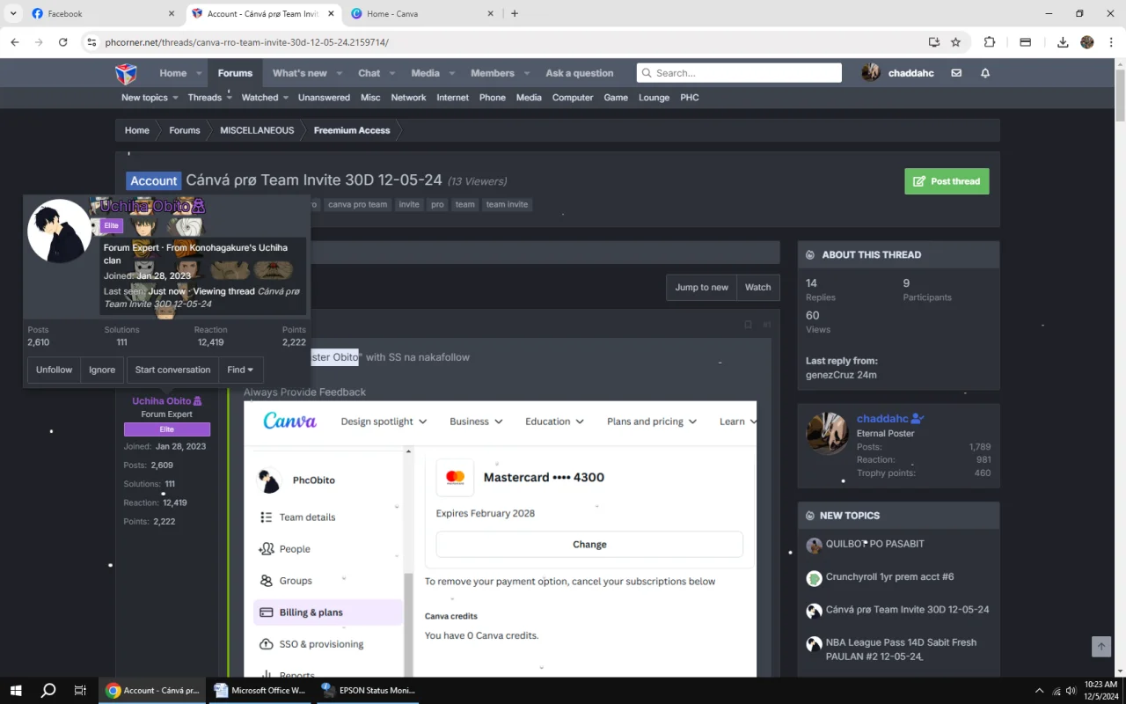Toggle Watch for this thread
Viewport: 1126px width, 704px height.
click(x=757, y=287)
